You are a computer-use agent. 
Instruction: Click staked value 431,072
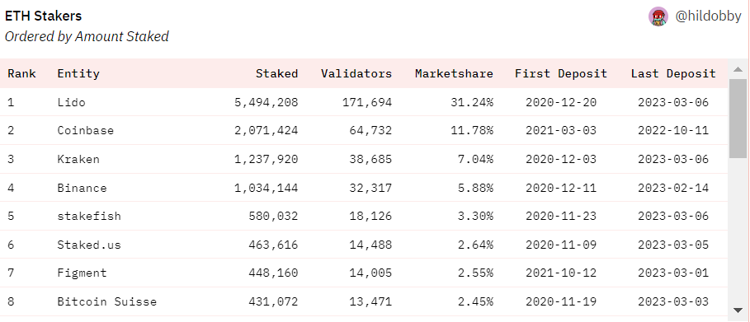pos(273,301)
